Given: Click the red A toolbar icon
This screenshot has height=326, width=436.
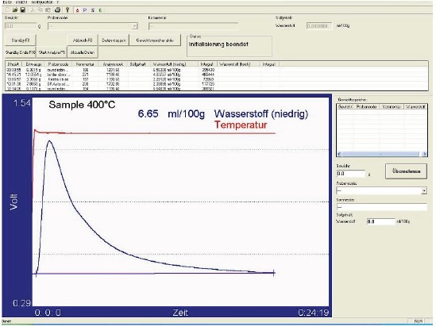Looking at the screenshot, I should [77, 10].
